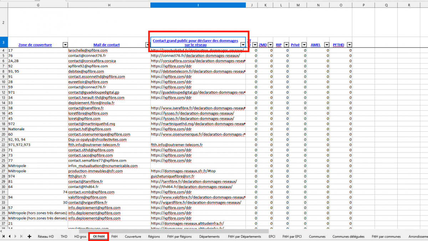Jump to the last sheet with navigation arrow
The height and width of the screenshot is (241, 428).
pyautogui.click(x=22, y=236)
